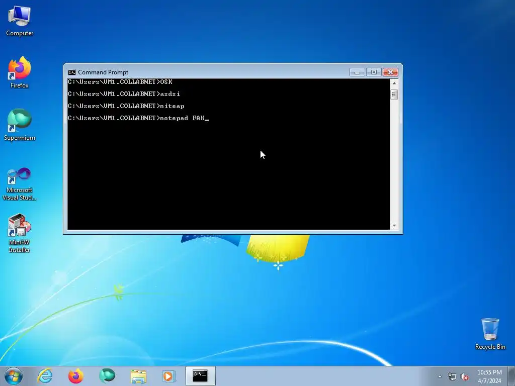Select the Supermium desktop shortcut
515x386 pixels.
point(20,125)
